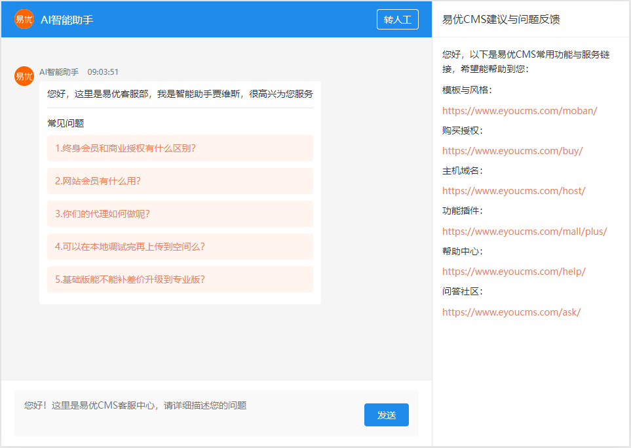Open the mall/plus plugins link

pyautogui.click(x=524, y=232)
